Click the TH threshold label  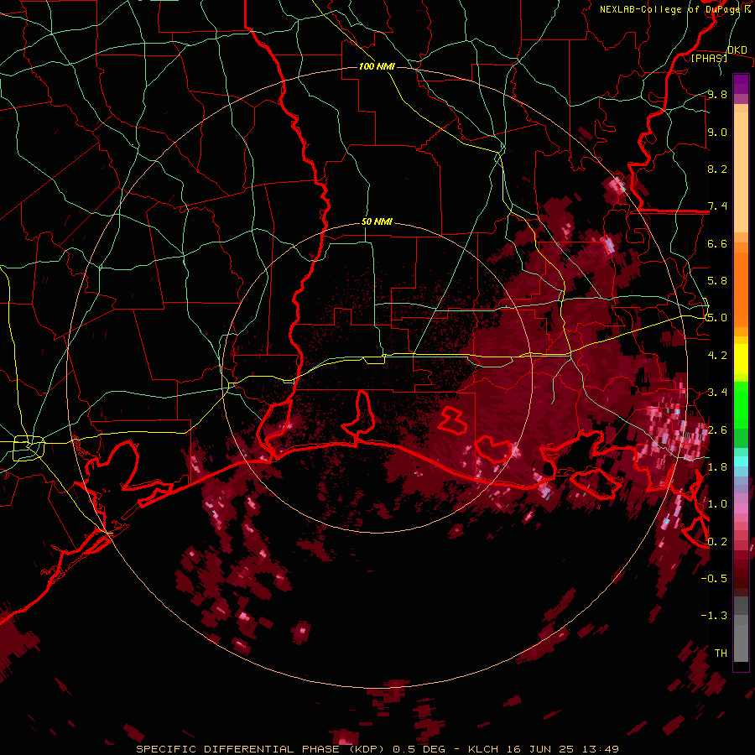click(x=721, y=653)
